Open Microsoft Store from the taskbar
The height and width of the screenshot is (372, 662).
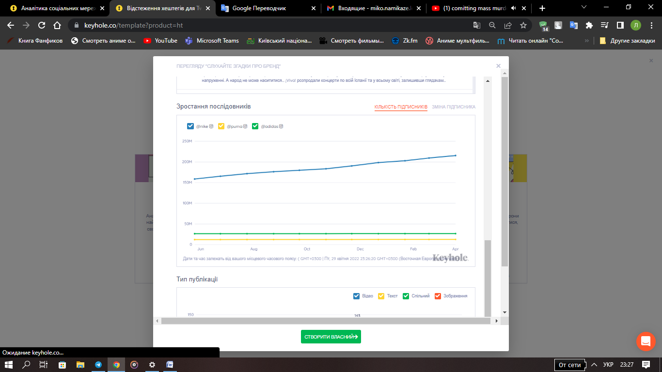pos(62,365)
